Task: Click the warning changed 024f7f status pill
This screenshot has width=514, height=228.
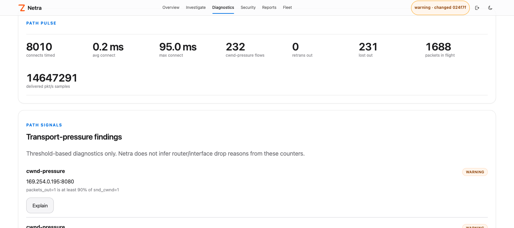Action: coord(440,8)
